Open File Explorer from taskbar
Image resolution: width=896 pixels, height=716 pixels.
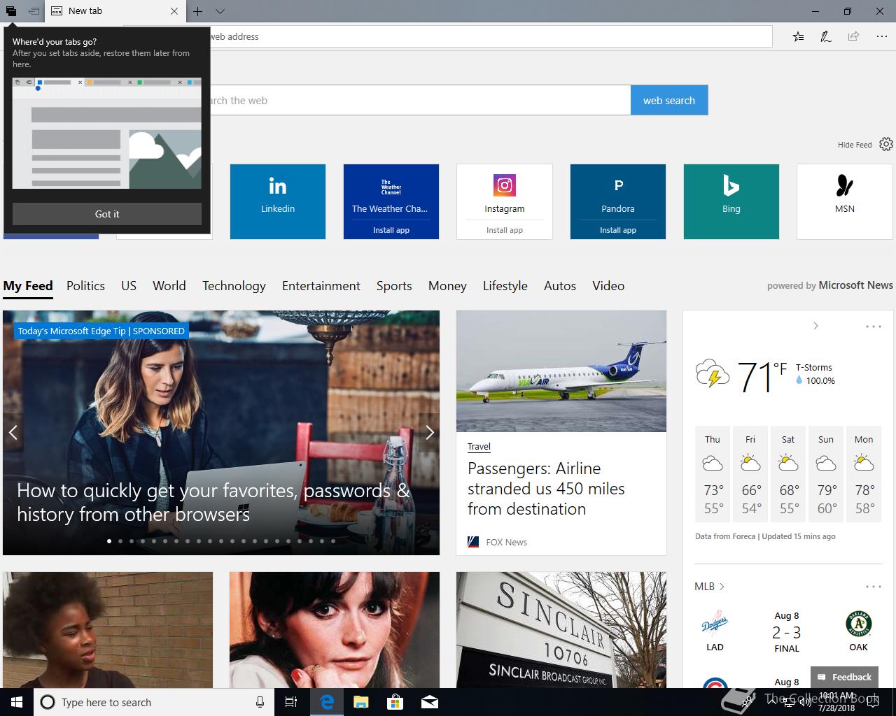coord(360,702)
